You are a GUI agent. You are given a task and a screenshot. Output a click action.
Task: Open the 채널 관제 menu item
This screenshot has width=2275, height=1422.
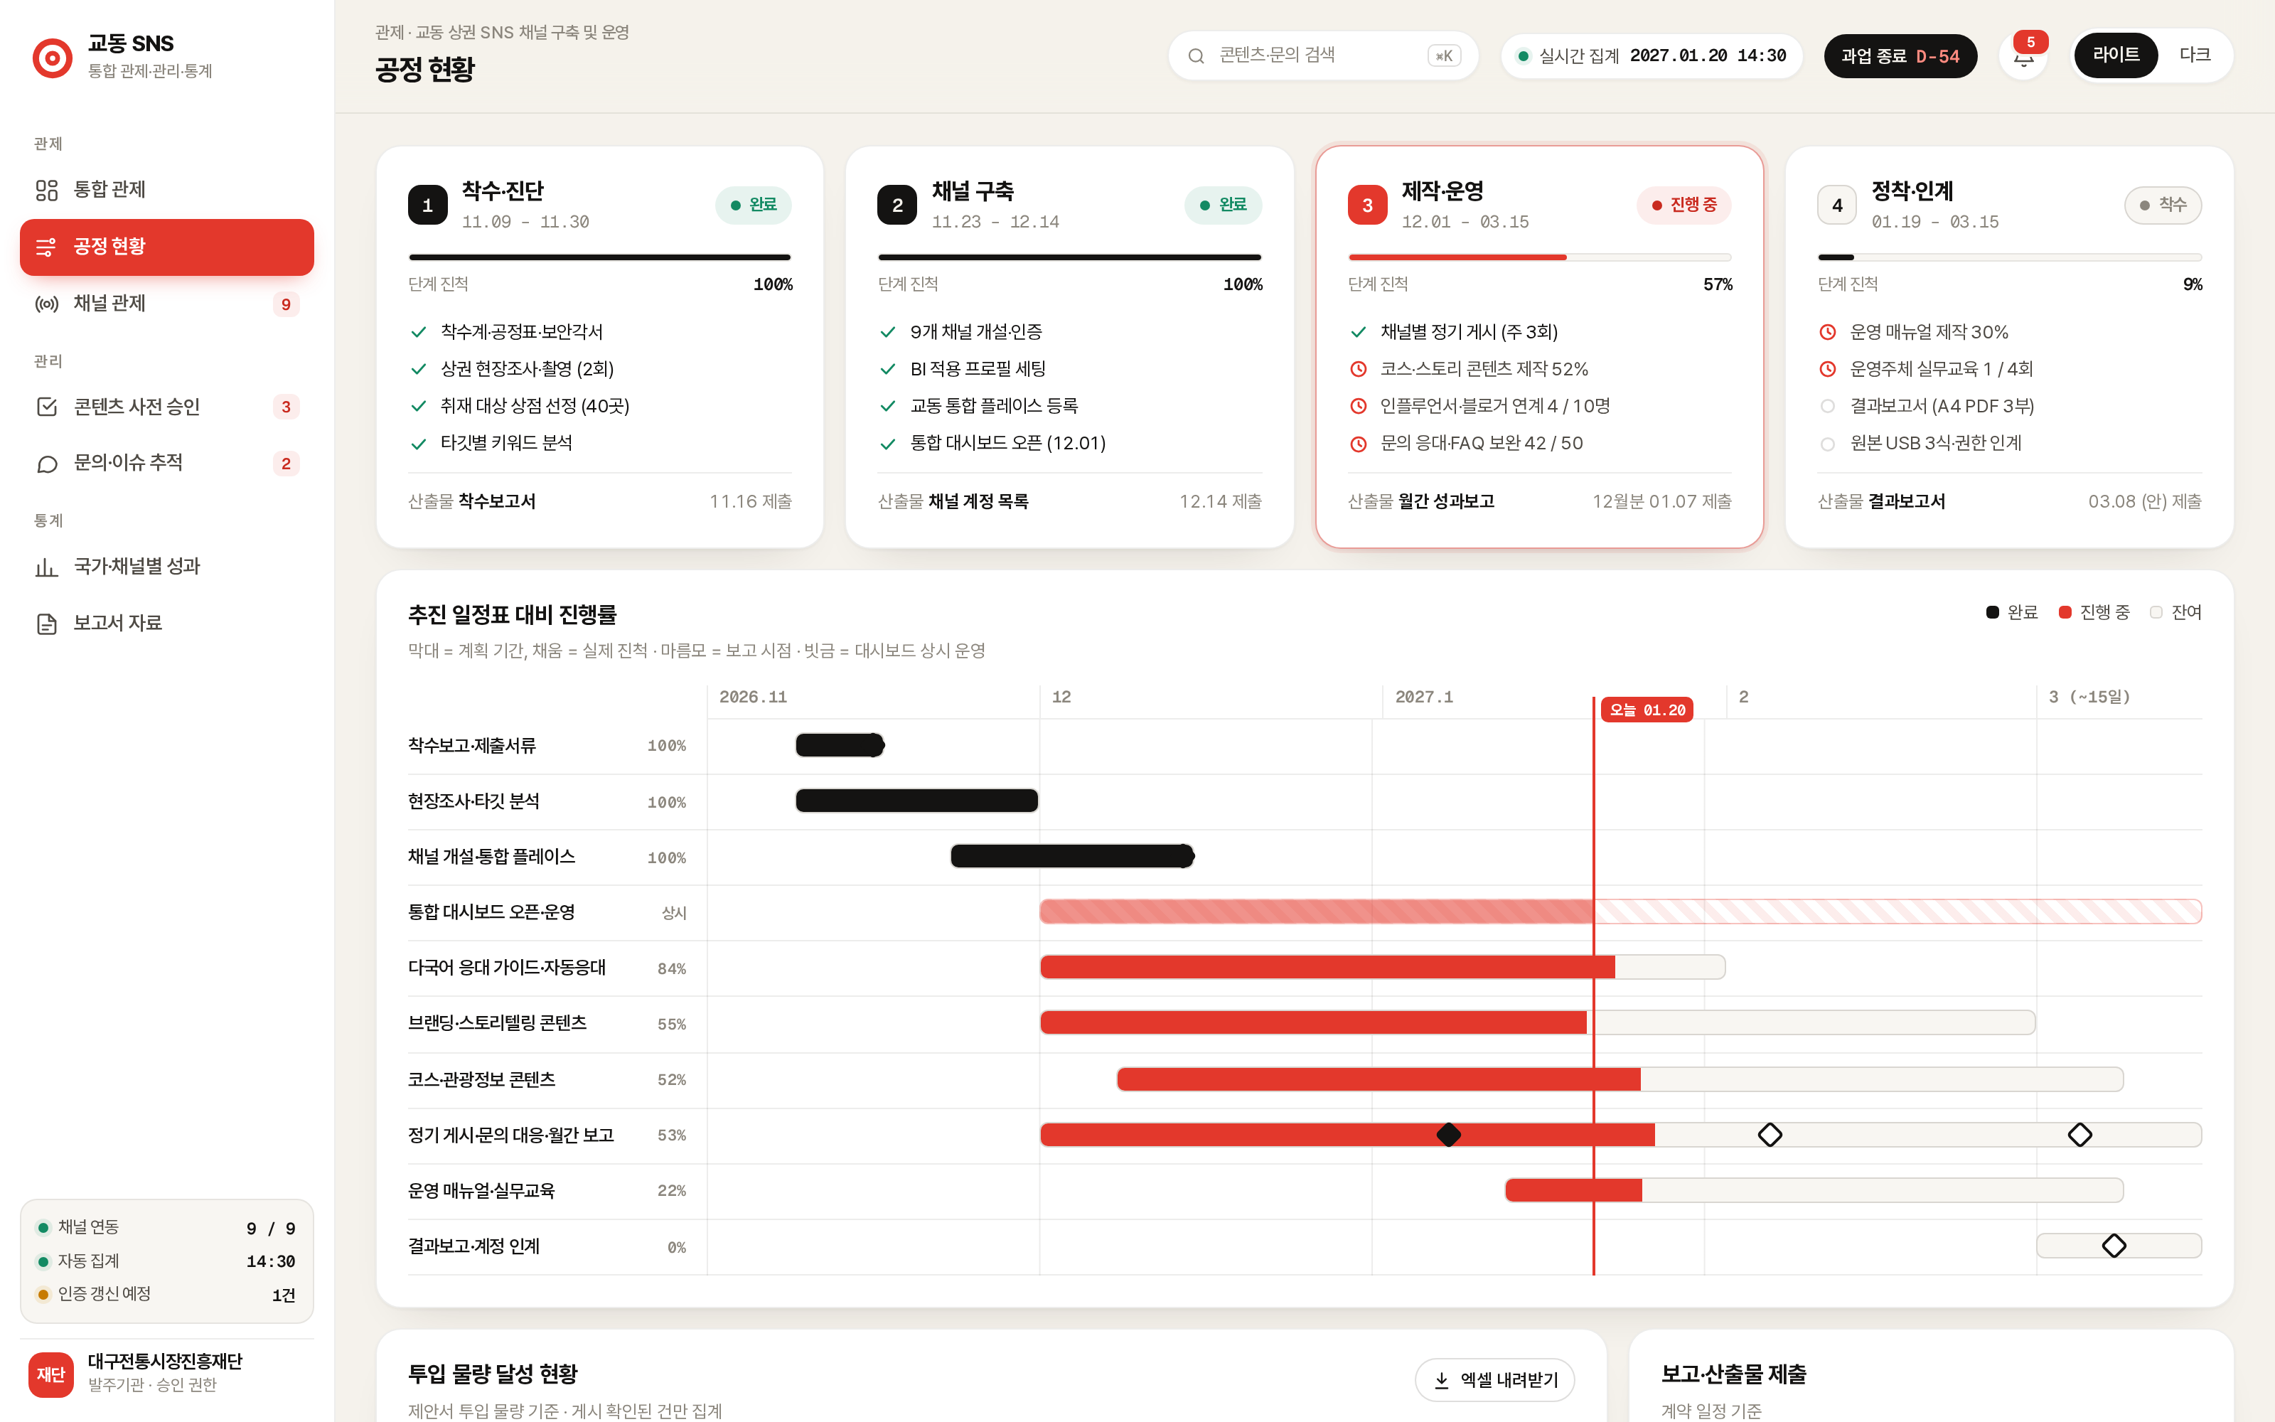coord(166,304)
